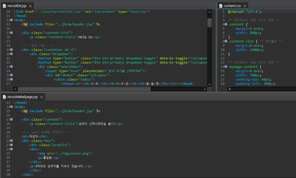Close the content.css tab
Image resolution: width=296 pixels, height=178 pixels.
tap(245, 6)
